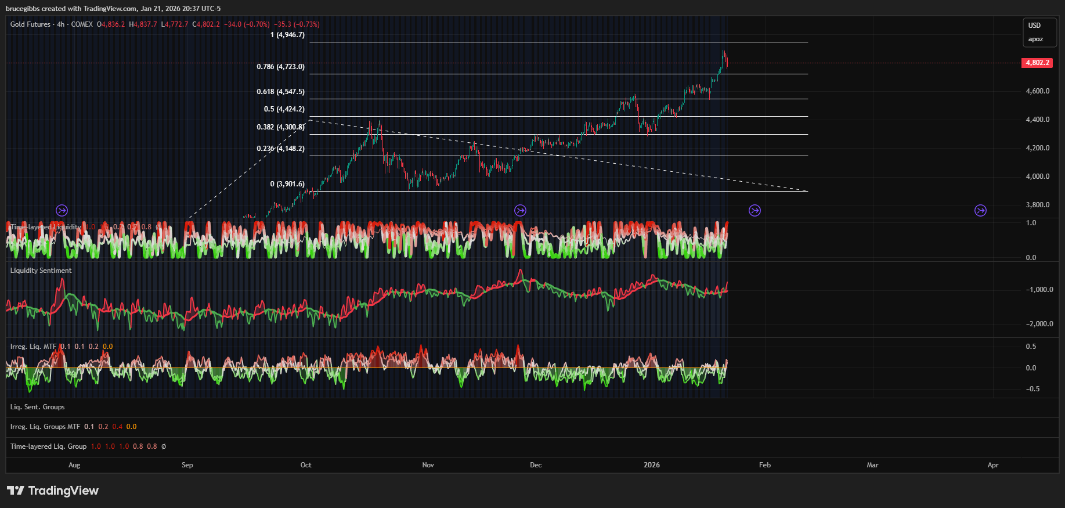Click the TradingView logo at bottom left
The image size is (1065, 508).
pos(53,491)
